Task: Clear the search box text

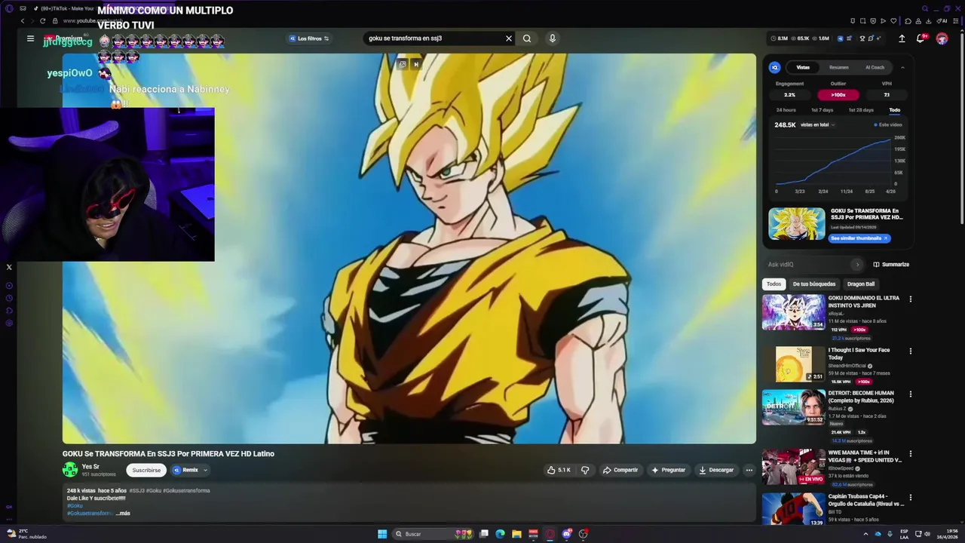Action: [508, 38]
